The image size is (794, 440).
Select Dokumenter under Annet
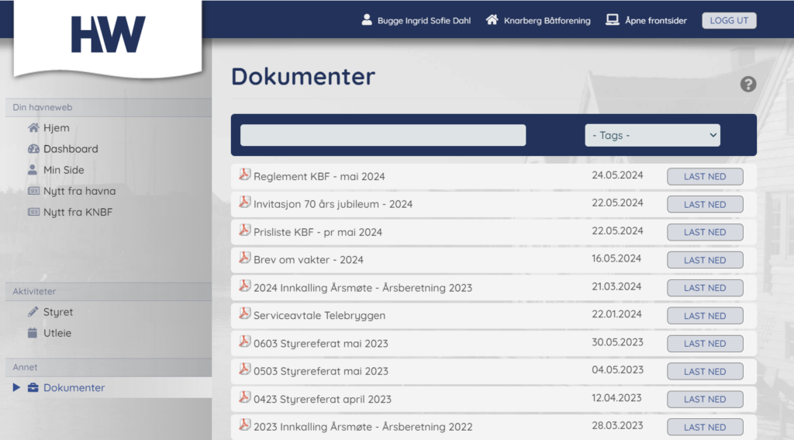74,388
